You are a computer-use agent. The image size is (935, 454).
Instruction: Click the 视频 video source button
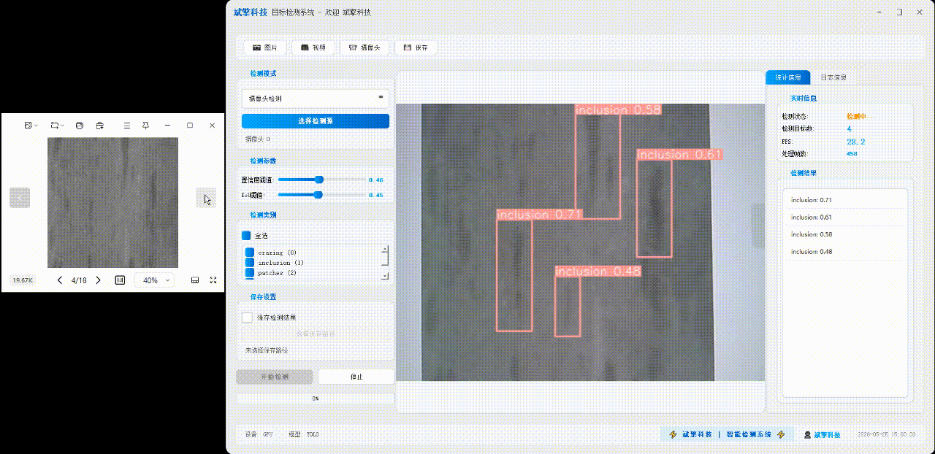(x=313, y=47)
